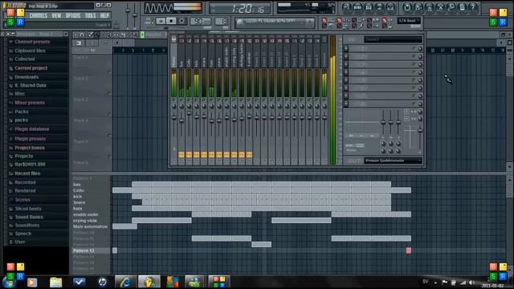Screen dimensions: 514x289
Task: Mute the snare mixer track
Action: 204,100
